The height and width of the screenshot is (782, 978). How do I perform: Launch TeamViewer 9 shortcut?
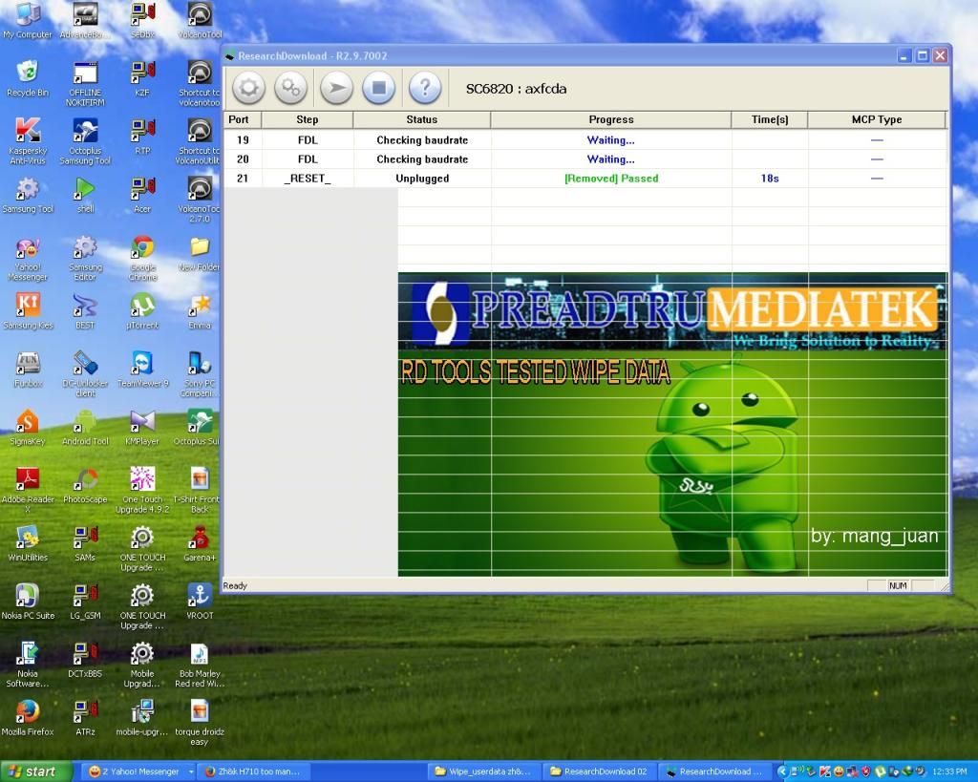click(x=142, y=370)
